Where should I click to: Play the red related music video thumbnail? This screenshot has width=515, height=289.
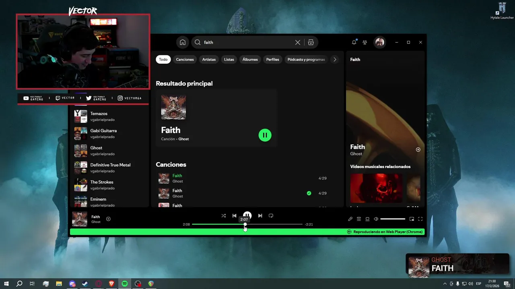(x=376, y=188)
